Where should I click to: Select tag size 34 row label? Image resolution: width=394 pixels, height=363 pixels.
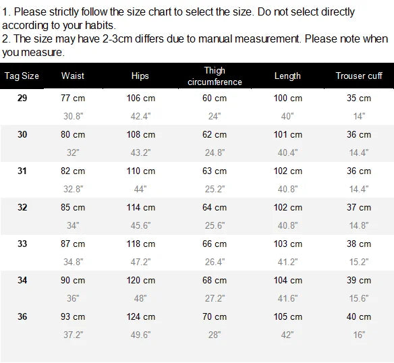[x=22, y=280]
